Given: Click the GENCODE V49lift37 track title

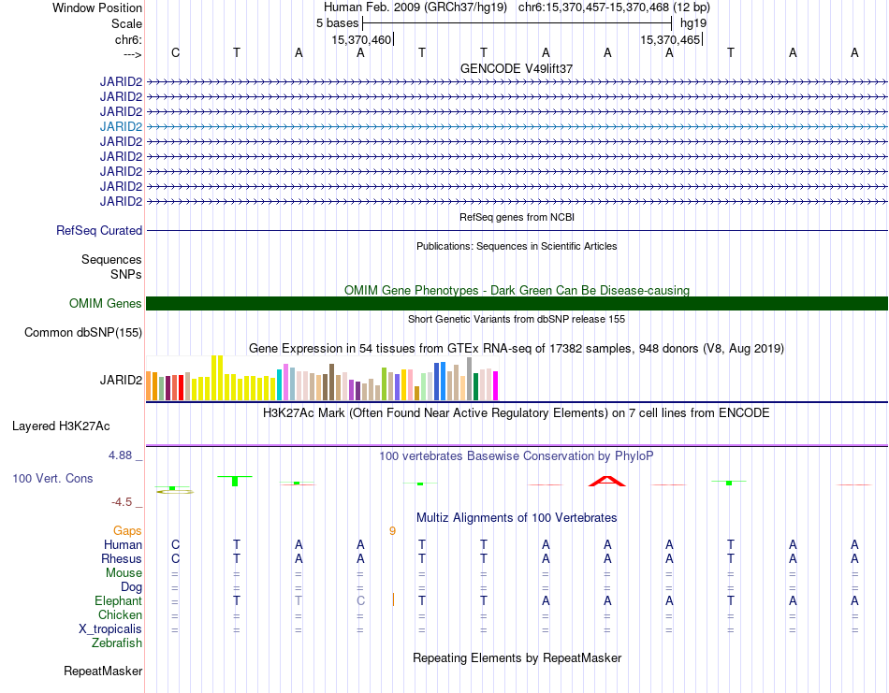Looking at the screenshot, I should (x=517, y=68).
